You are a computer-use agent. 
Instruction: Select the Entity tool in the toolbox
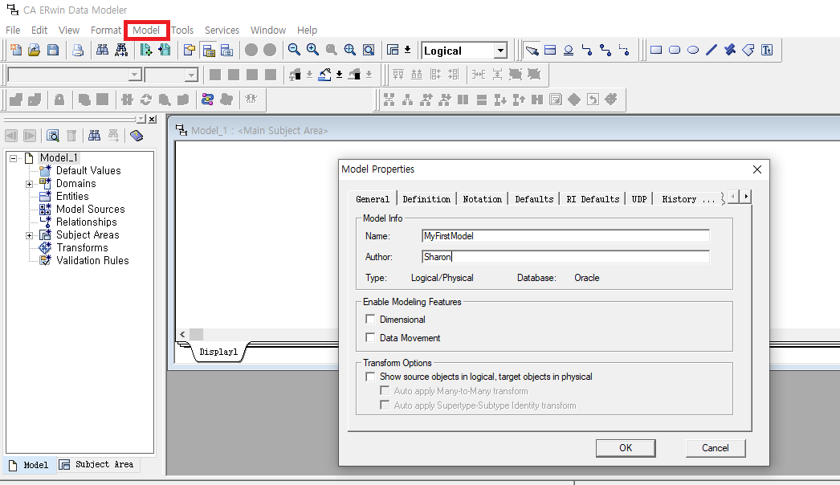pyautogui.click(x=550, y=51)
